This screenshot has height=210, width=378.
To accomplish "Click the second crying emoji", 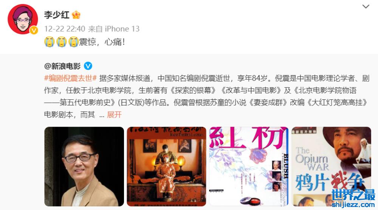I will tap(61, 42).
